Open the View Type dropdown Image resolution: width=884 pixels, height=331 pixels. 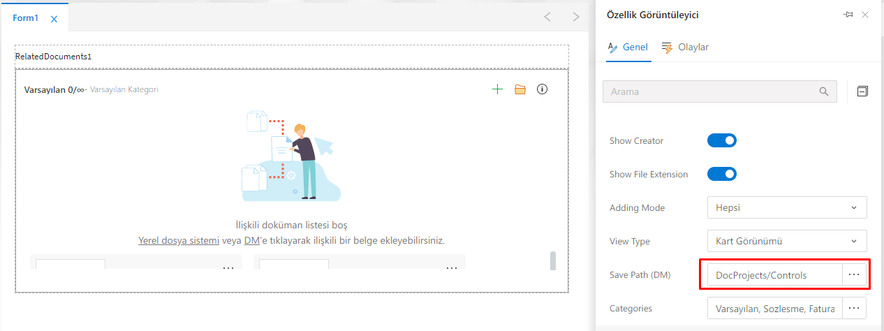787,241
